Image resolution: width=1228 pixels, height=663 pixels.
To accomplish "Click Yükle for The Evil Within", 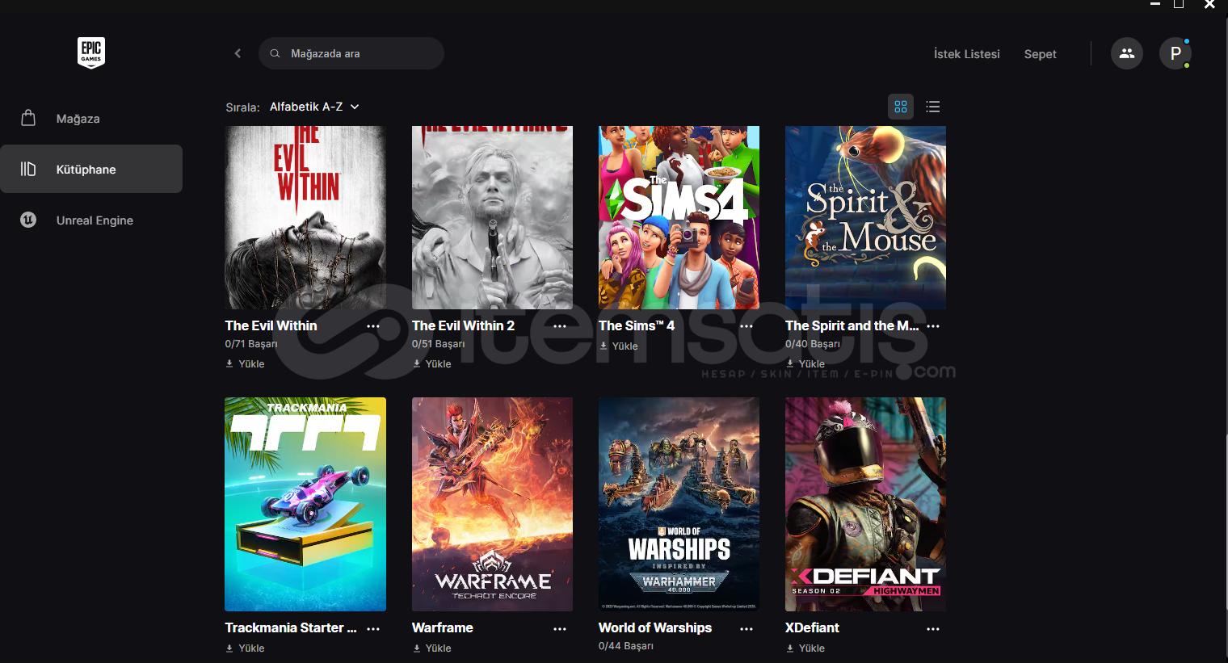I will click(x=251, y=364).
